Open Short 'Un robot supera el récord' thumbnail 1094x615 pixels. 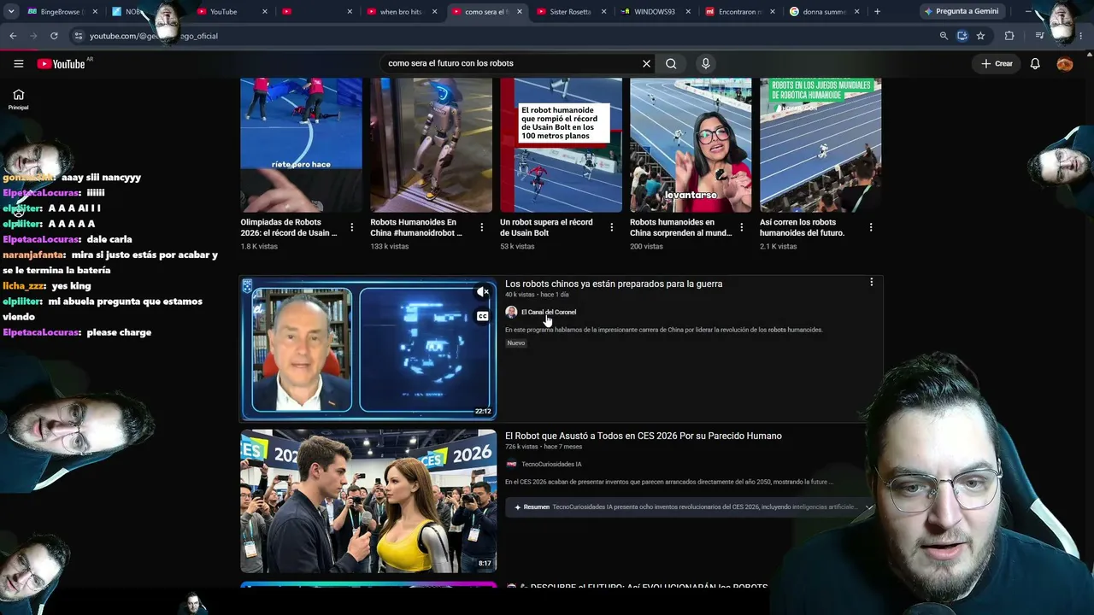[x=561, y=144]
